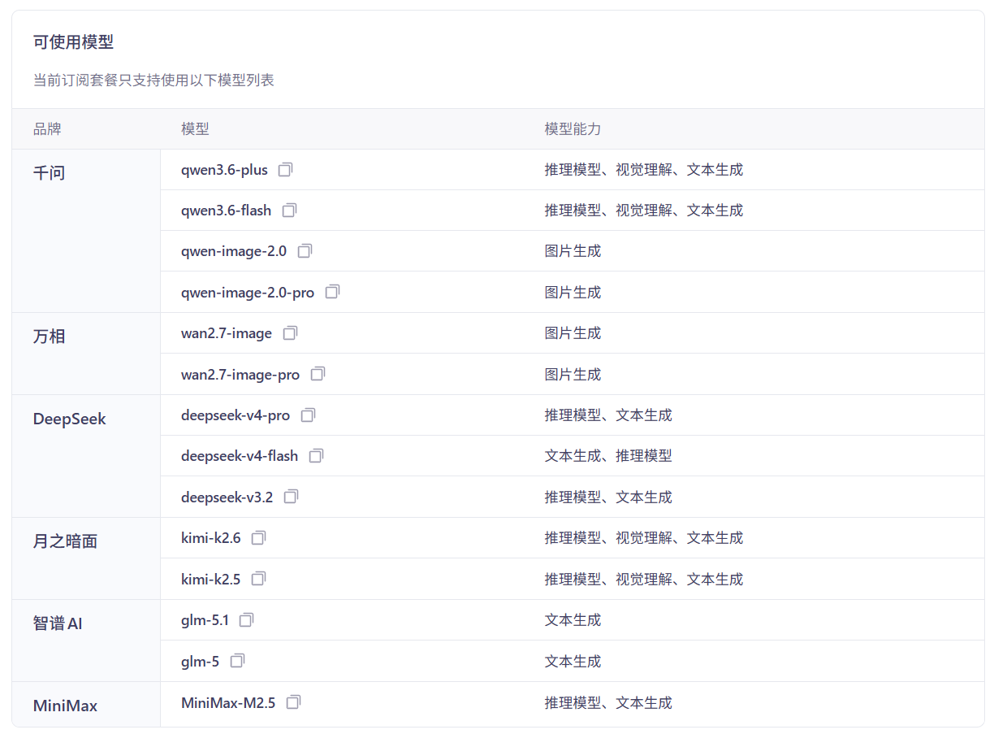Copy the wan2.7-image-pro model name
The image size is (994, 734).
(318, 374)
